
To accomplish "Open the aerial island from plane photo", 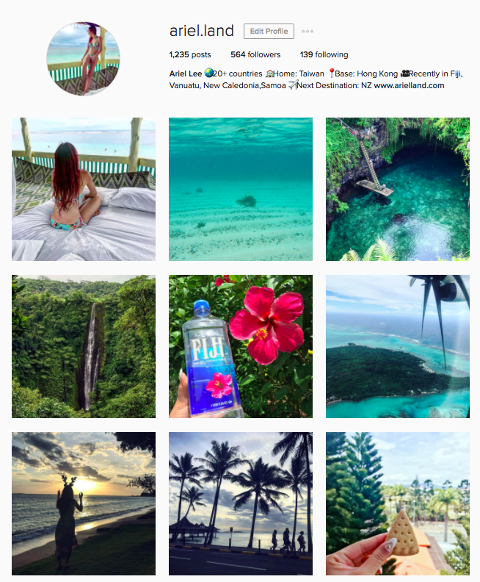I will point(397,346).
